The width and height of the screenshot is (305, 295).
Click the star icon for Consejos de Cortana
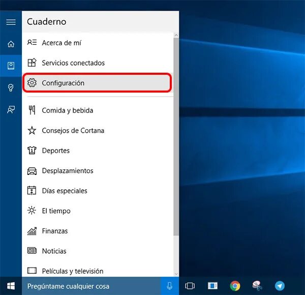tap(32, 130)
